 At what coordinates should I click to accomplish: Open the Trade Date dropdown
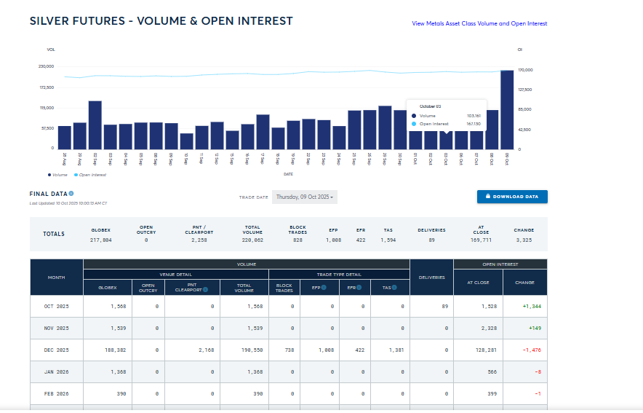click(x=305, y=197)
